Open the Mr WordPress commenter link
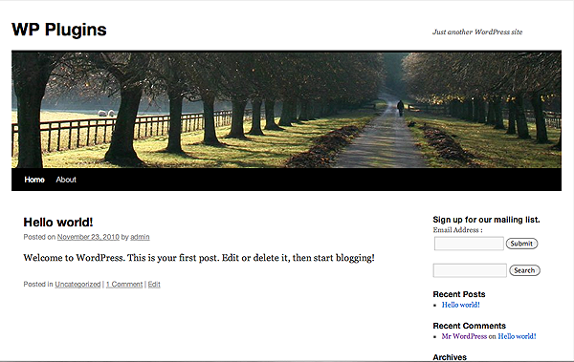This screenshot has height=362, width=574. 464,336
